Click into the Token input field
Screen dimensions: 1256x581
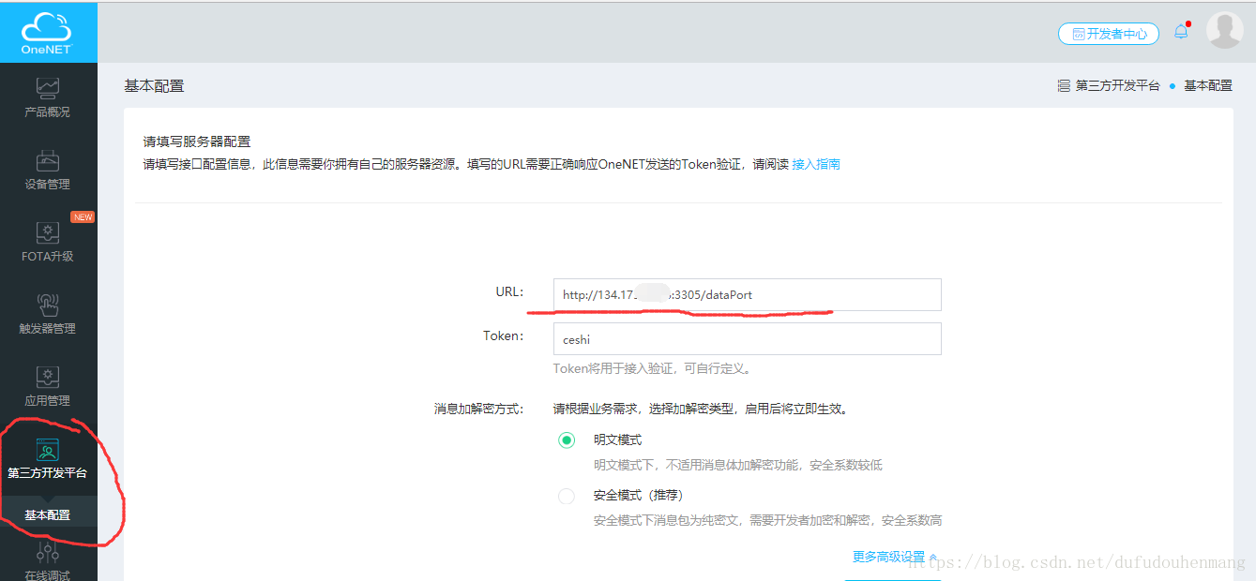pyautogui.click(x=747, y=338)
